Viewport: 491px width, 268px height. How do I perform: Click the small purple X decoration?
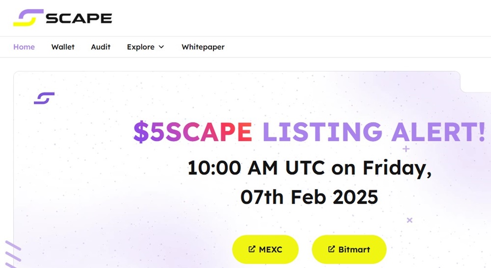click(x=409, y=220)
